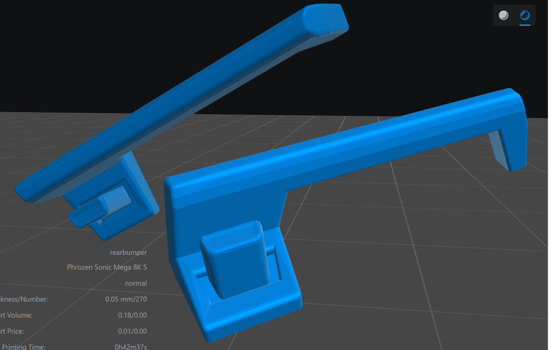Click the Thickness/Number label
This screenshot has height=350, width=551.
(x=24, y=299)
